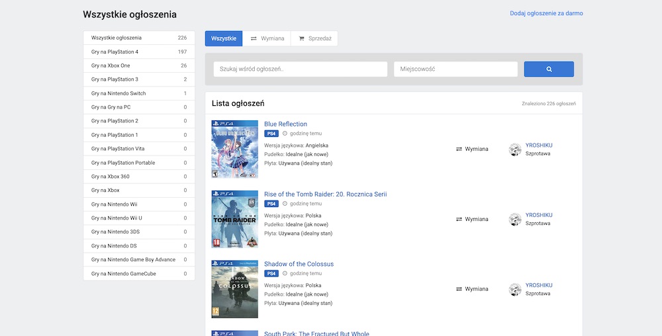Open Shadow of the Colossus listing link
This screenshot has width=662, height=336.
tap(299, 264)
